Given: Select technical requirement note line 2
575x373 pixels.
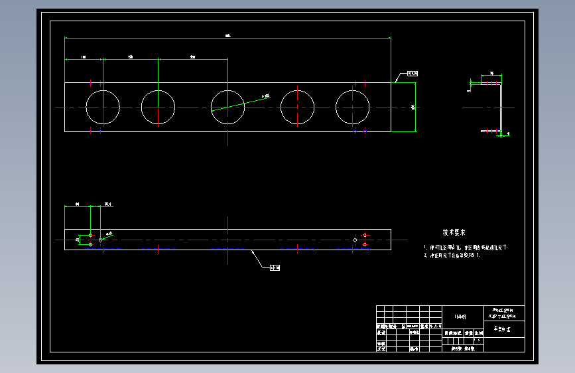Looking at the screenshot, I should 452,255.
